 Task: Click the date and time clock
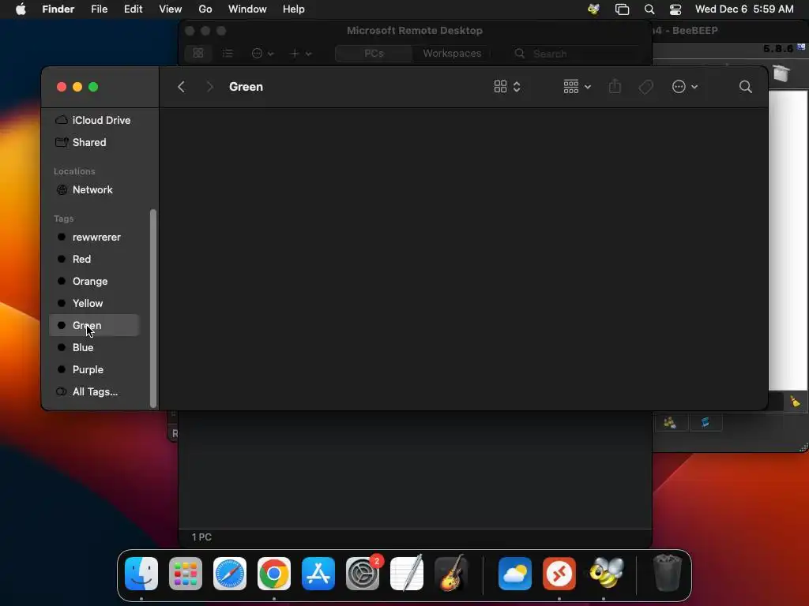pyautogui.click(x=744, y=9)
